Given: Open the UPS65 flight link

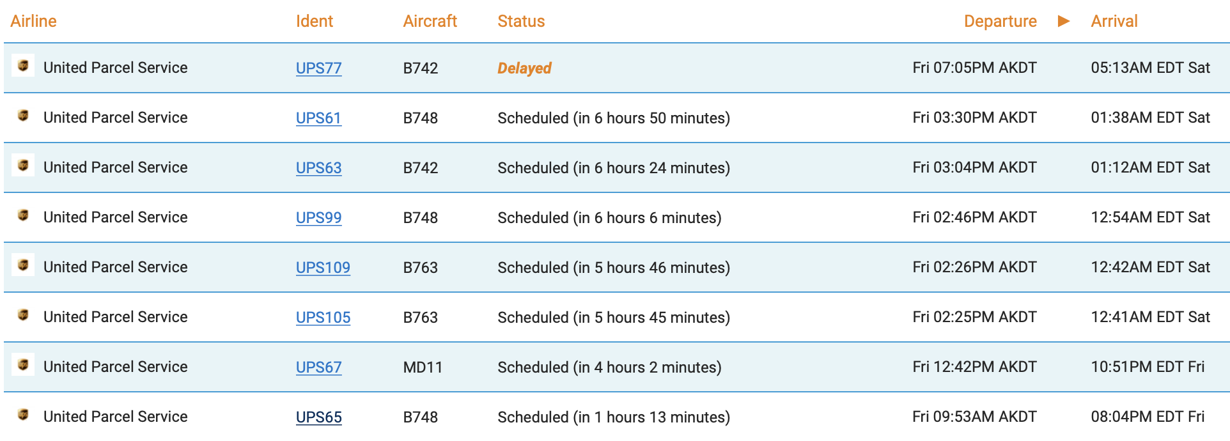Looking at the screenshot, I should pyautogui.click(x=318, y=417).
